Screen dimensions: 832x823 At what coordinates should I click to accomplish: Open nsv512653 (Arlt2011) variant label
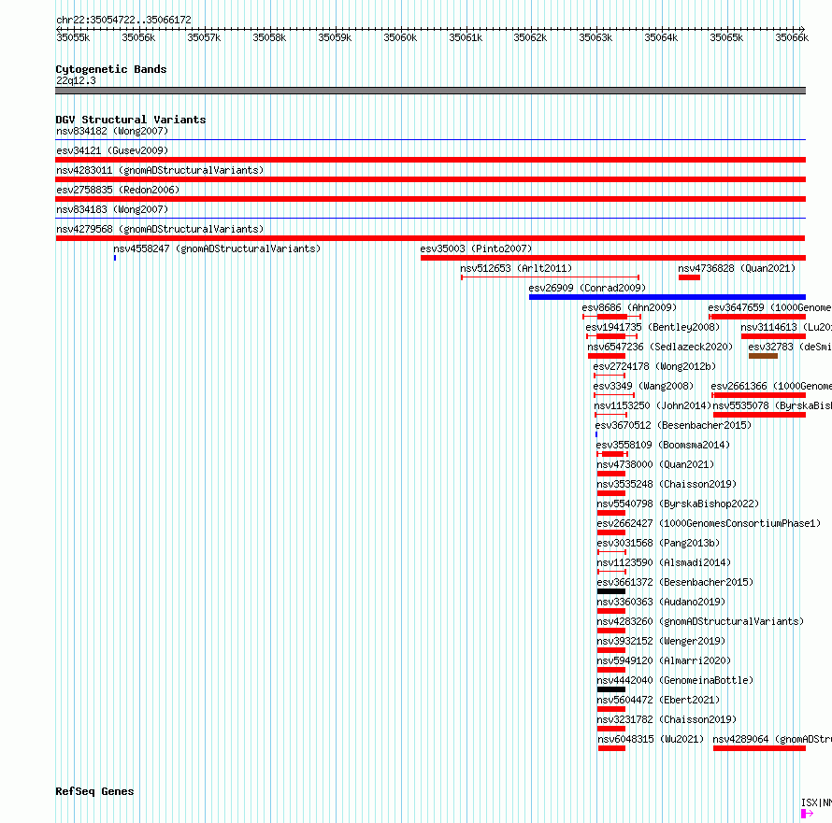pos(516,268)
